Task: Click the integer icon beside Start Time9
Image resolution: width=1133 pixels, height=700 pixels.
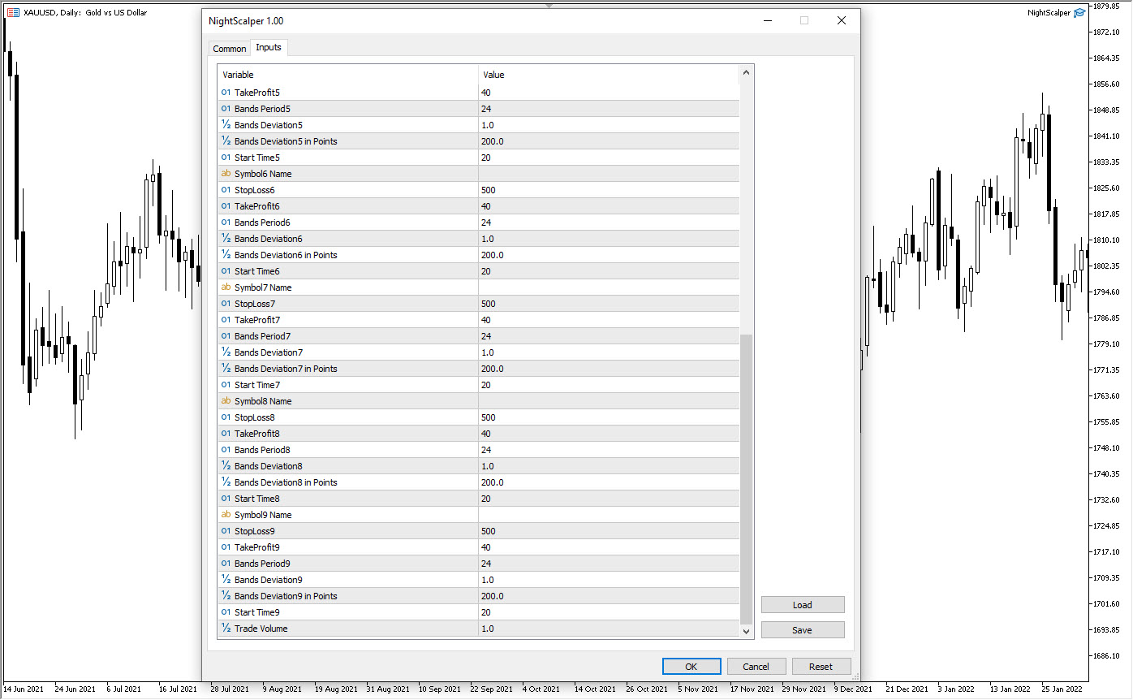Action: tap(226, 612)
